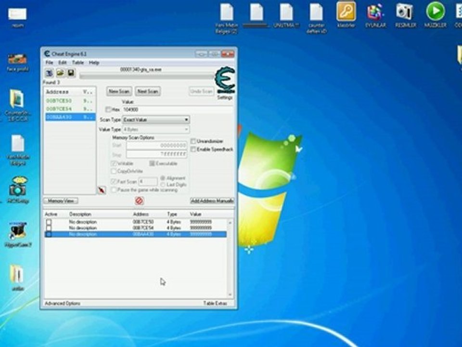This screenshot has height=347, width=462.
Task: Click address table scrollbar up arrow
Action: [230, 223]
